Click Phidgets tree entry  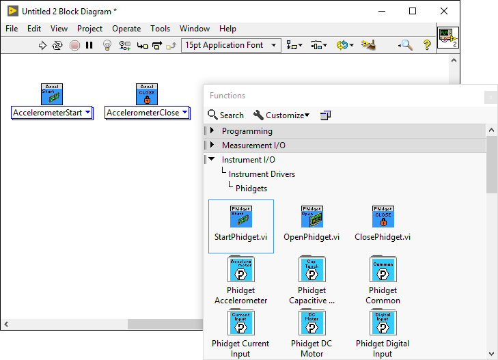click(251, 189)
